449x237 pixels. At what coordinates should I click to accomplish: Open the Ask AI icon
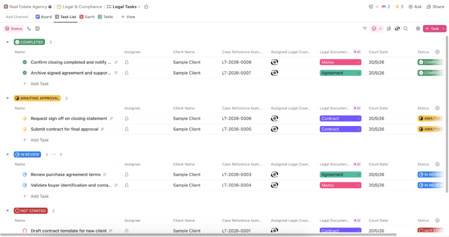point(415,6)
